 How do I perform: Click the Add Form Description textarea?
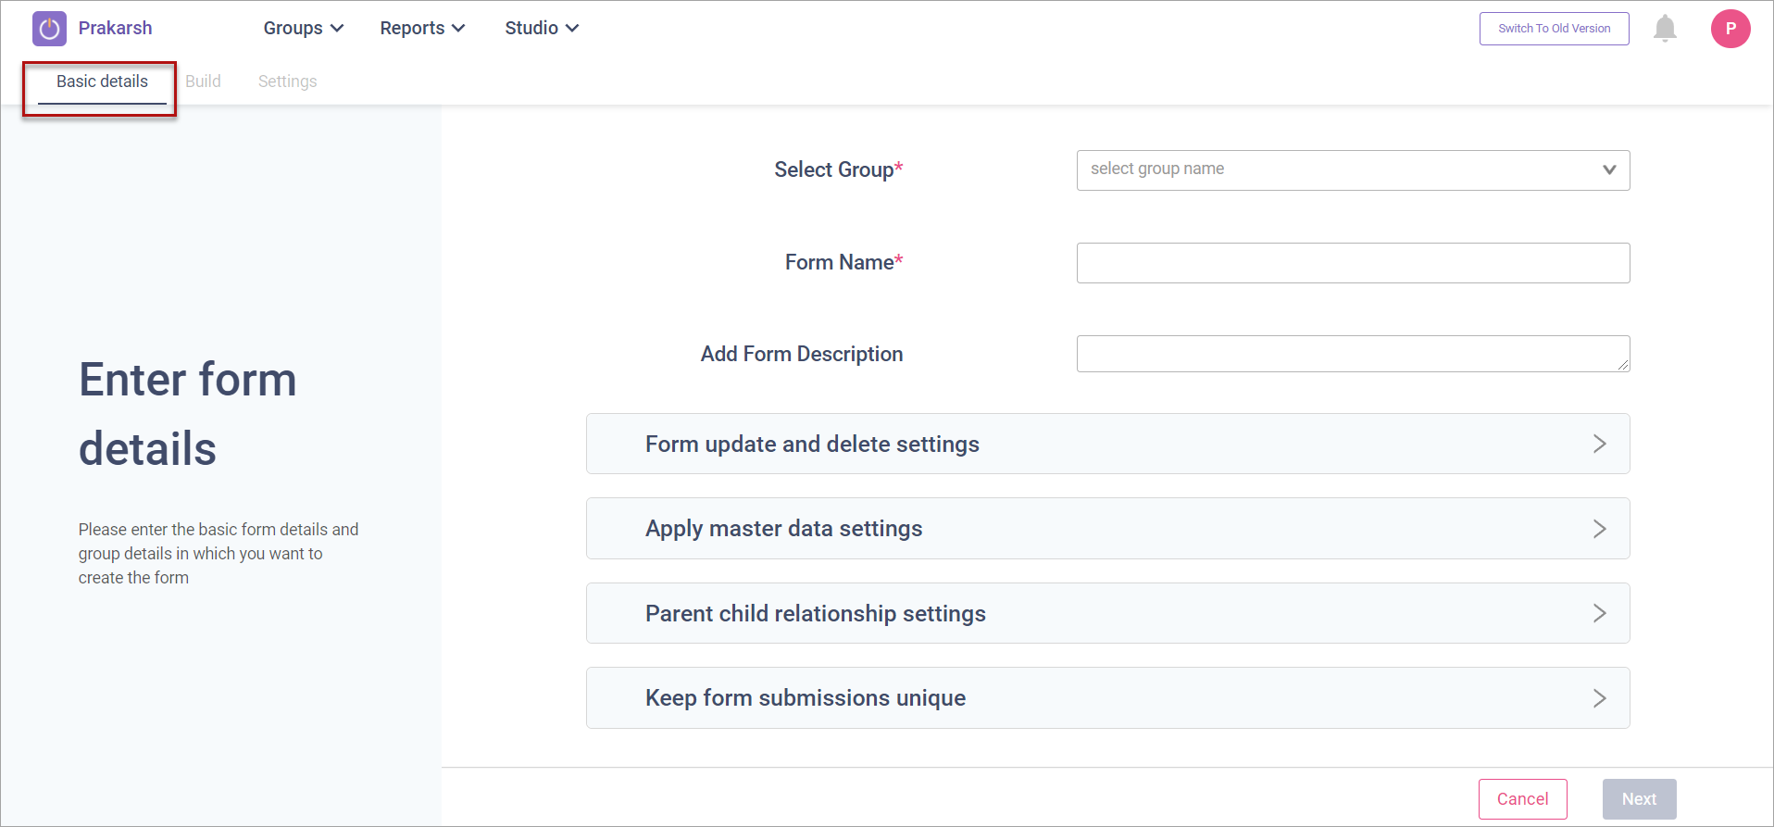tap(1353, 354)
